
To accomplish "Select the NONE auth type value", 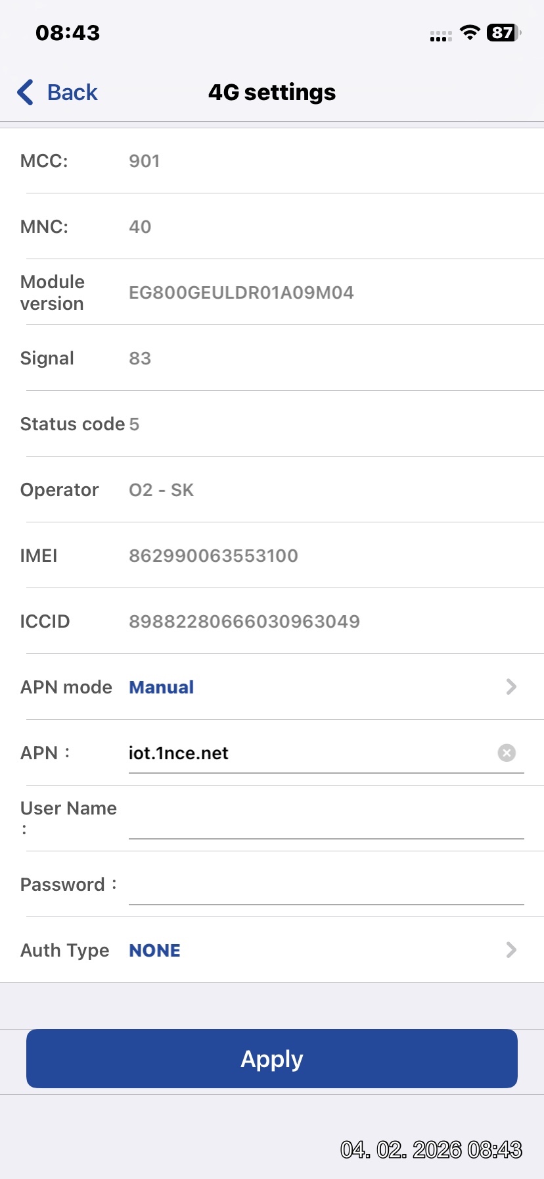I will click(x=154, y=950).
